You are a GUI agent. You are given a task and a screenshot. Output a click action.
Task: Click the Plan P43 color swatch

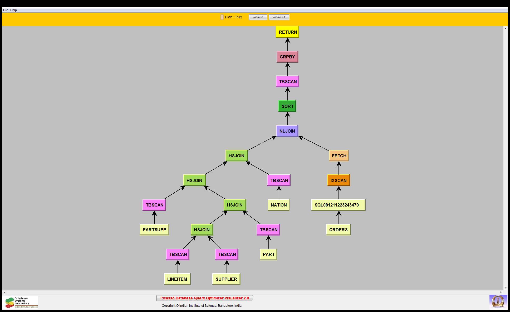[222, 17]
